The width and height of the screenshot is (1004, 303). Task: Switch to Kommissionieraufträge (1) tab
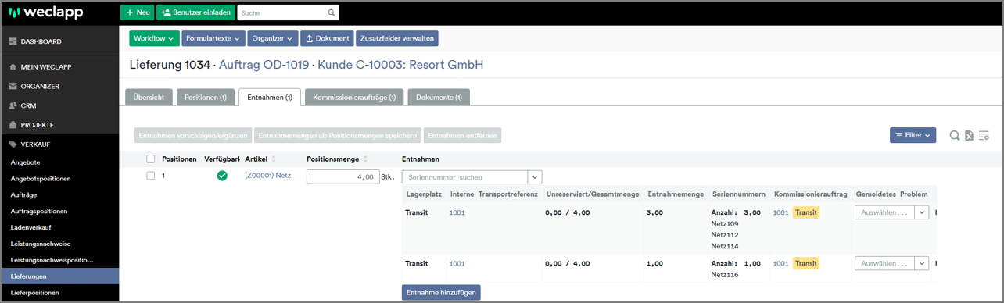[x=354, y=98]
